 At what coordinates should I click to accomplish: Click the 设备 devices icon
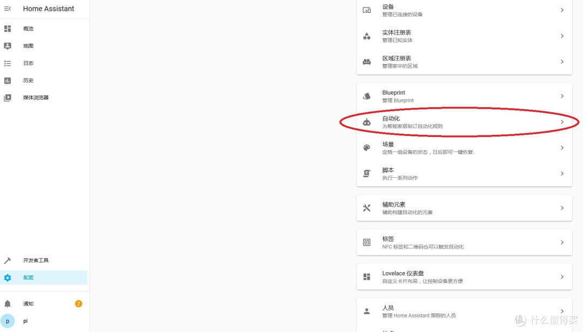tap(367, 10)
